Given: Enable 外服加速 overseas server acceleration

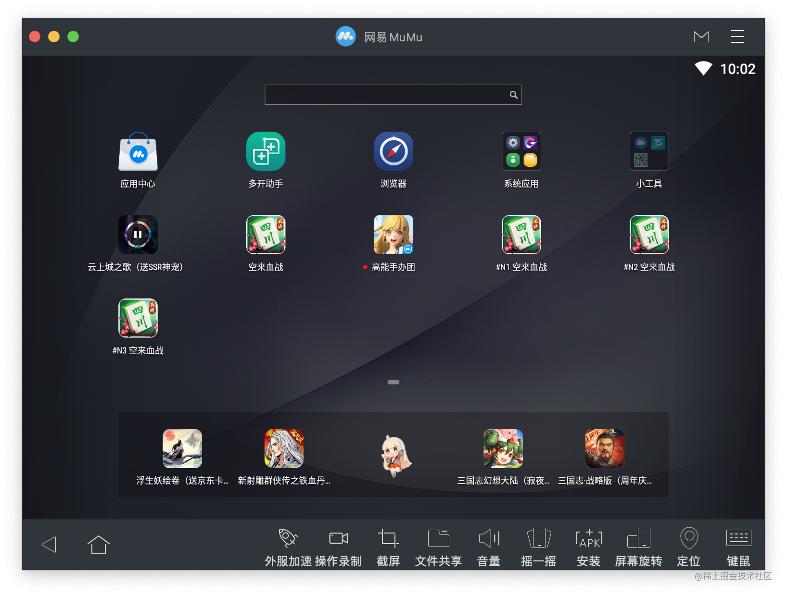Looking at the screenshot, I should point(289,547).
